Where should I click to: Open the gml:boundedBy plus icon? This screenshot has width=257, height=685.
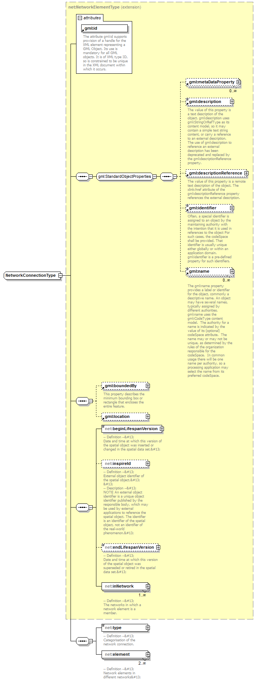pyautogui.click(x=148, y=386)
